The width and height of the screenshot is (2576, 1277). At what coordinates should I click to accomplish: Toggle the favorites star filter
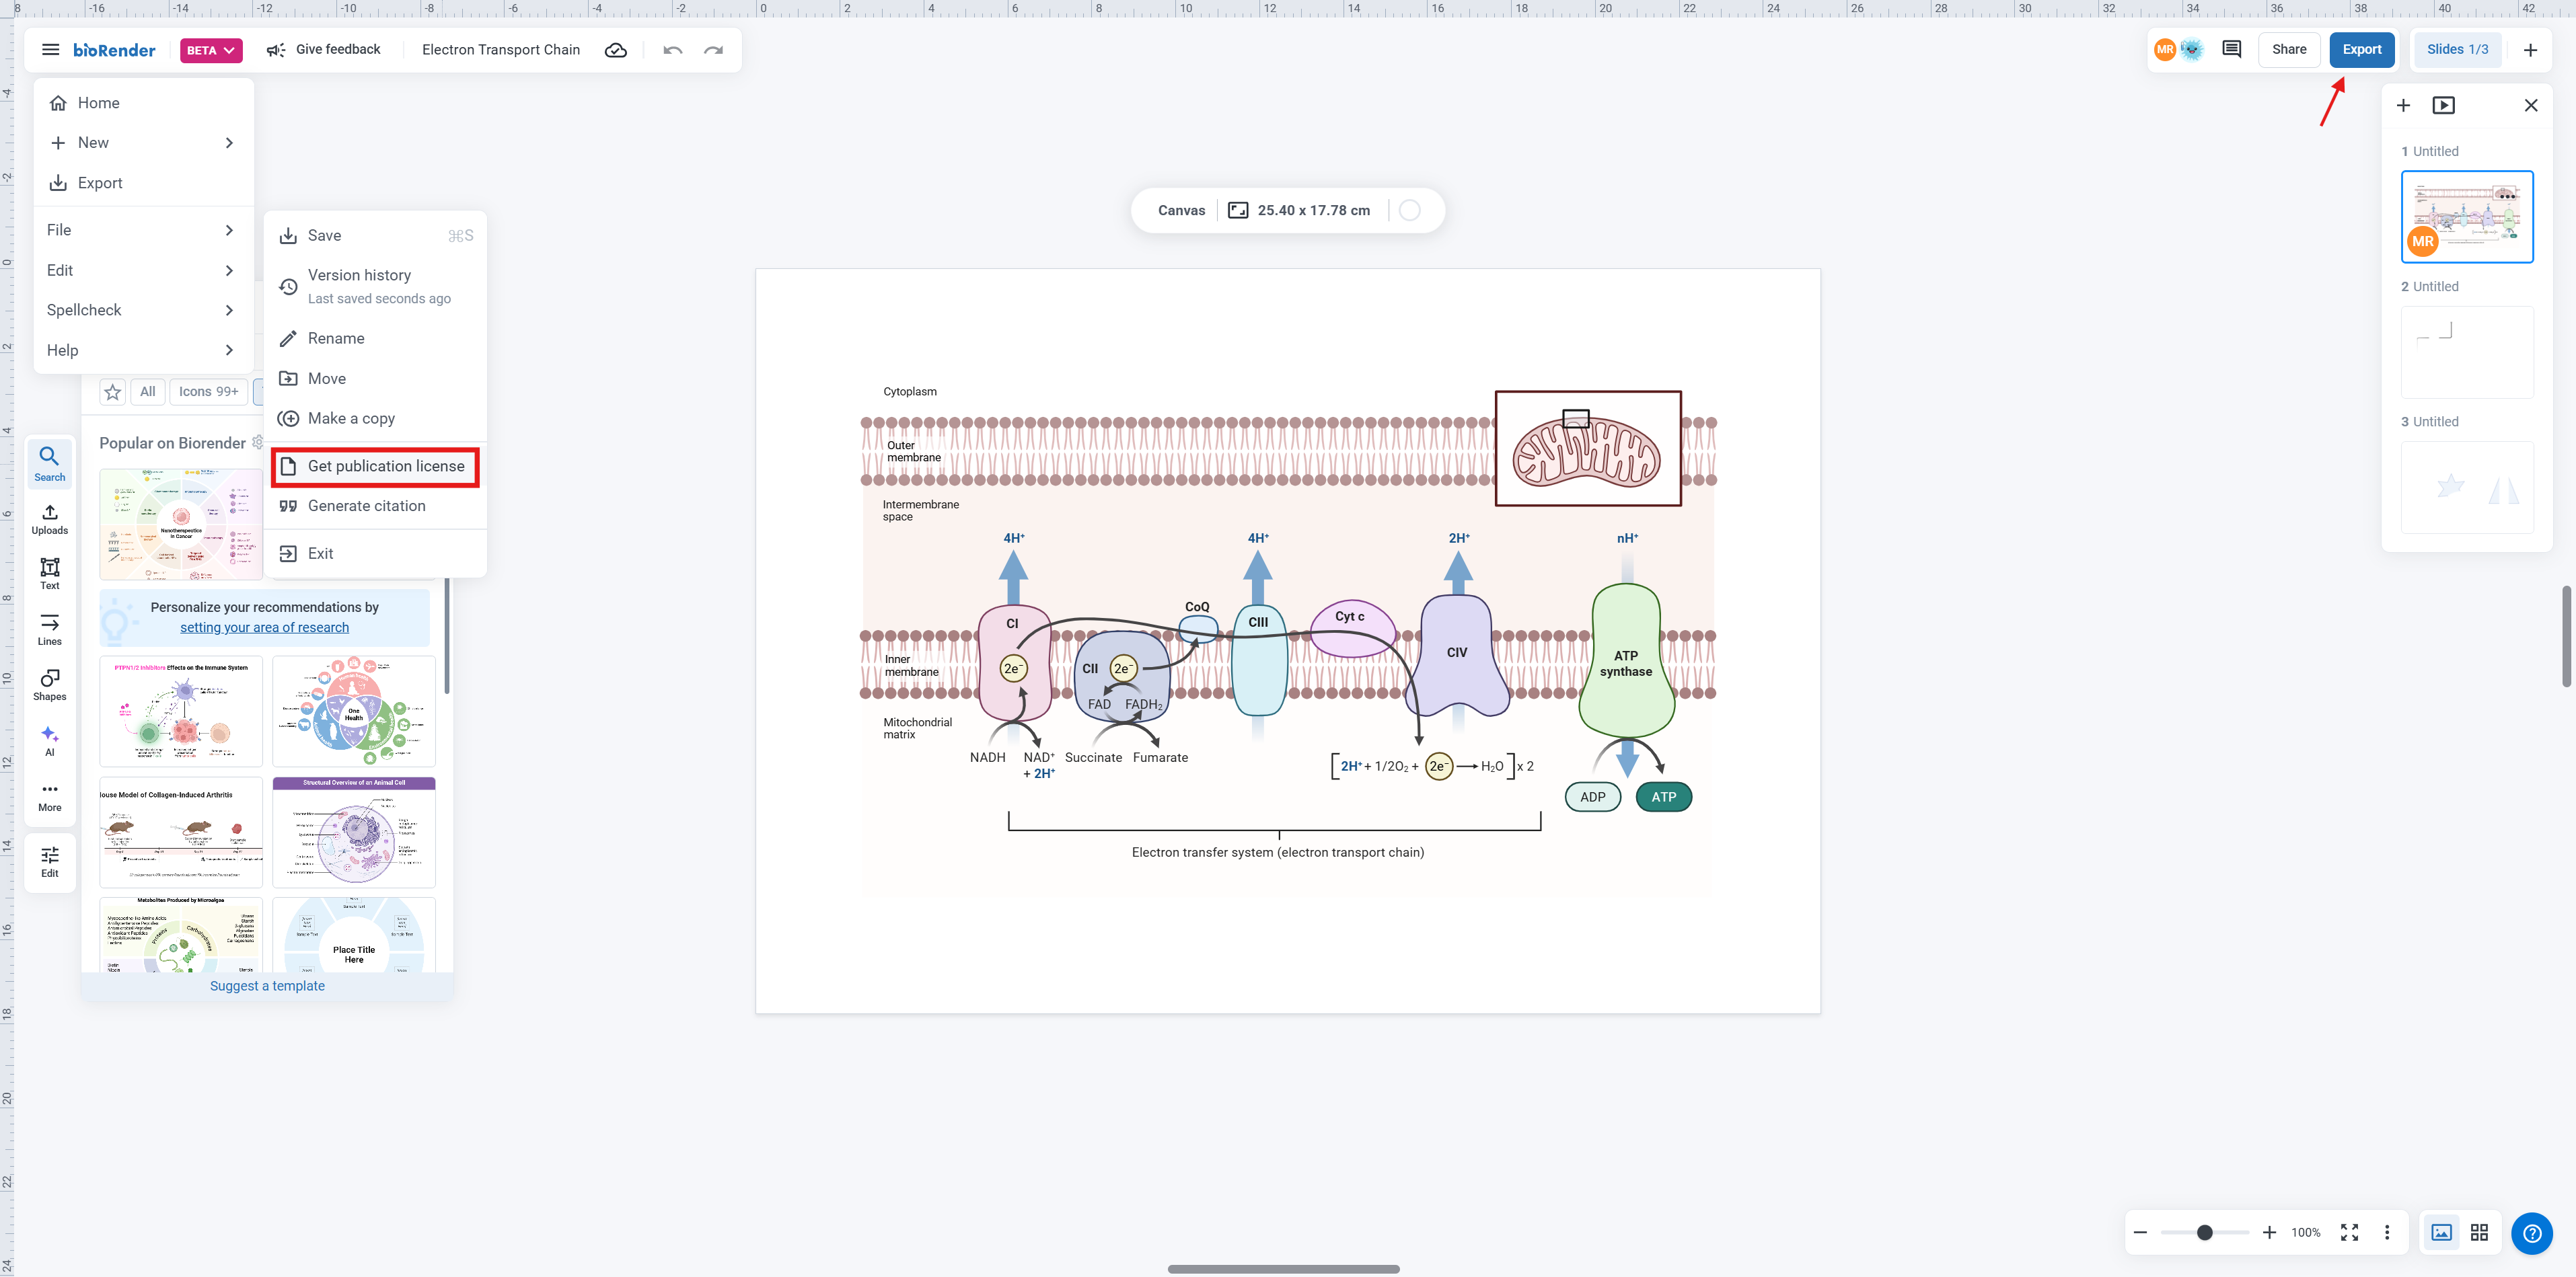point(113,391)
